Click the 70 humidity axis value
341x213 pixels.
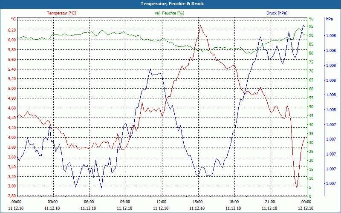point(311,71)
